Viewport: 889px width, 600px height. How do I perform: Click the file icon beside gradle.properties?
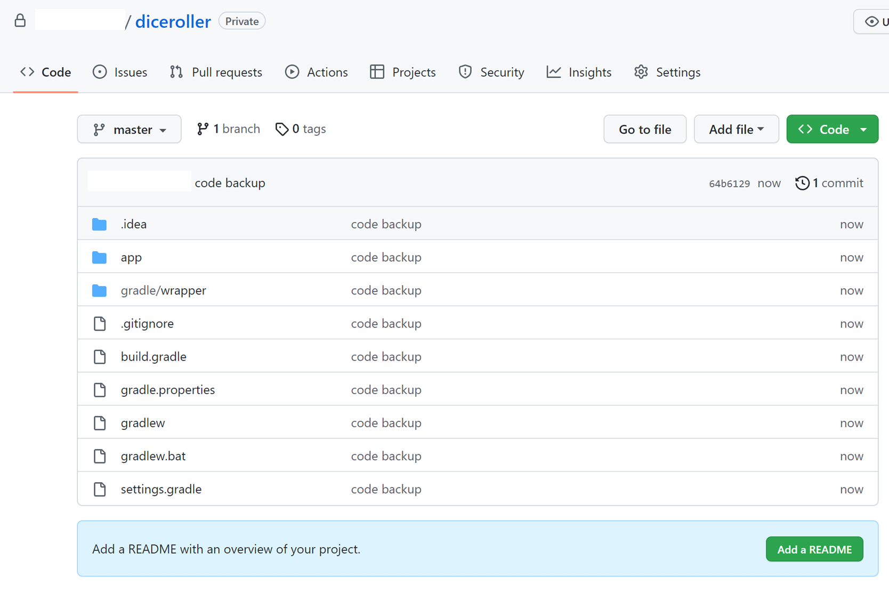pyautogui.click(x=100, y=389)
